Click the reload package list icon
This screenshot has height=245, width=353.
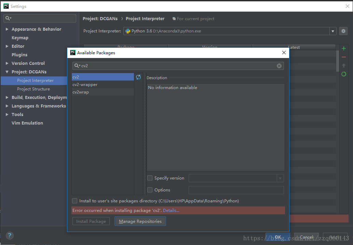(x=138, y=77)
